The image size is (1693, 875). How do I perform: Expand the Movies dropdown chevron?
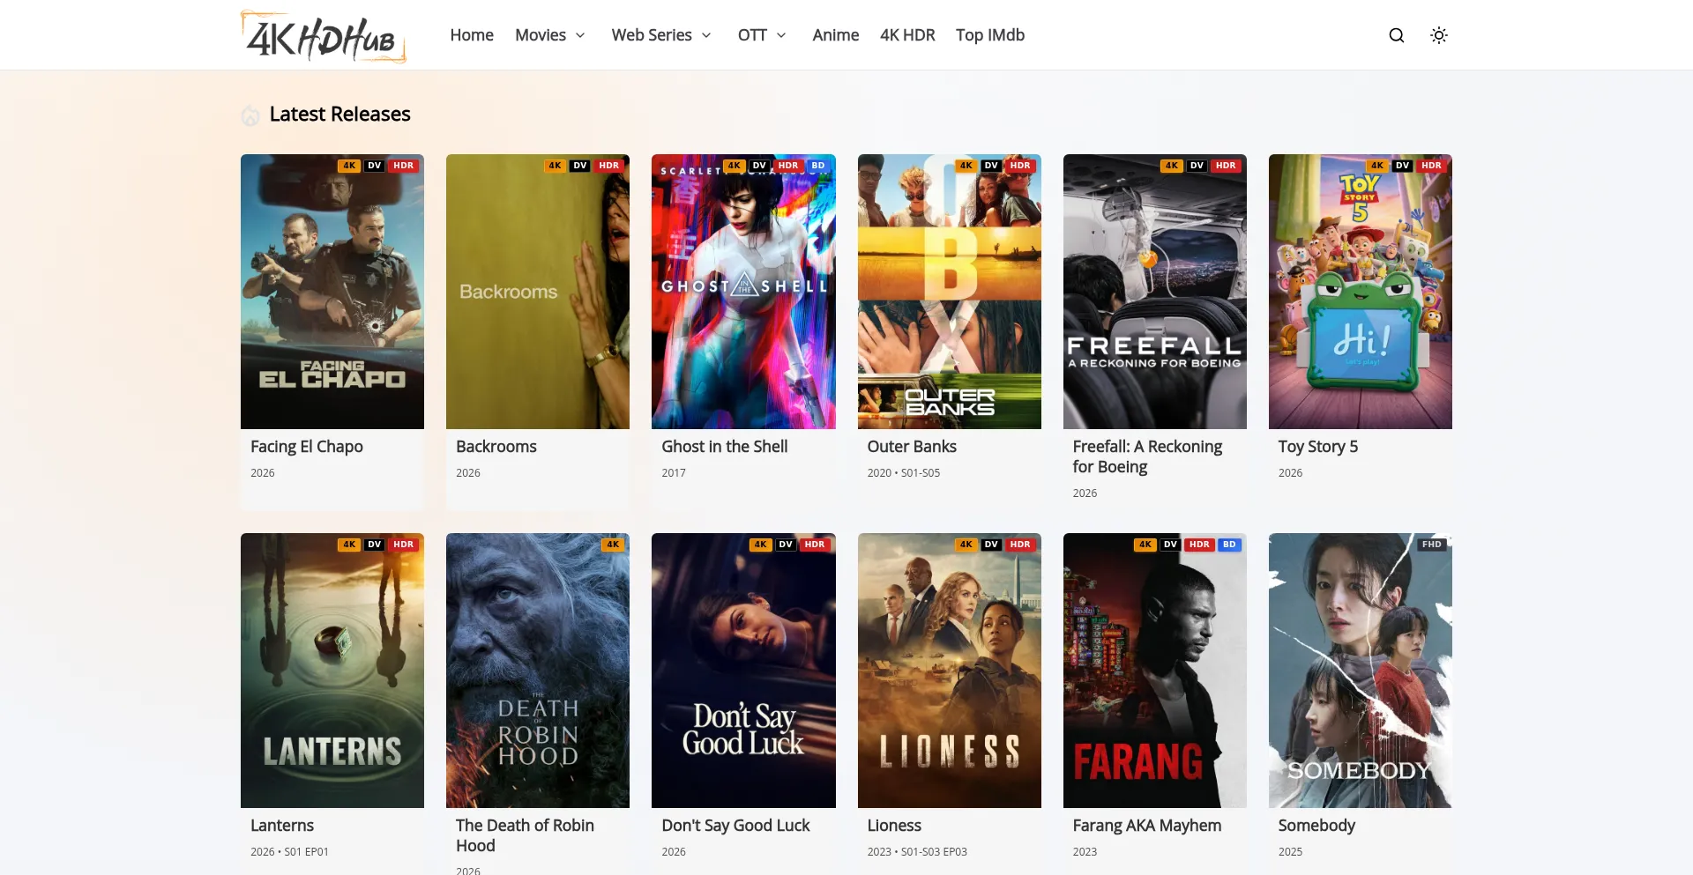pyautogui.click(x=580, y=35)
